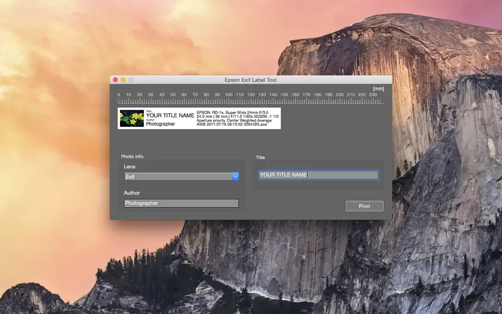Click the 230 mark on the ruler
Image resolution: width=502 pixels, height=314 pixels.
point(373,95)
